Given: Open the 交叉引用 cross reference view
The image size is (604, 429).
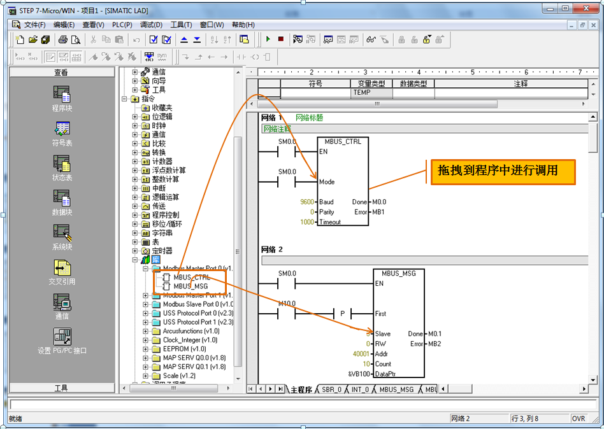Looking at the screenshot, I should point(62,272).
